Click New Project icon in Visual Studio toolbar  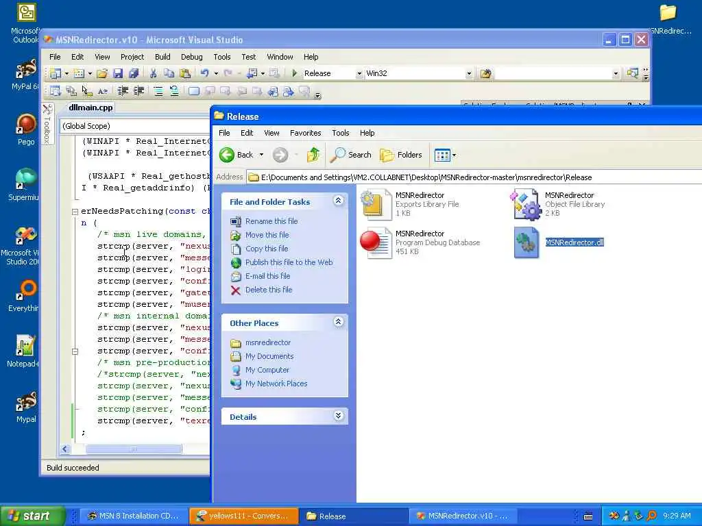[56, 73]
